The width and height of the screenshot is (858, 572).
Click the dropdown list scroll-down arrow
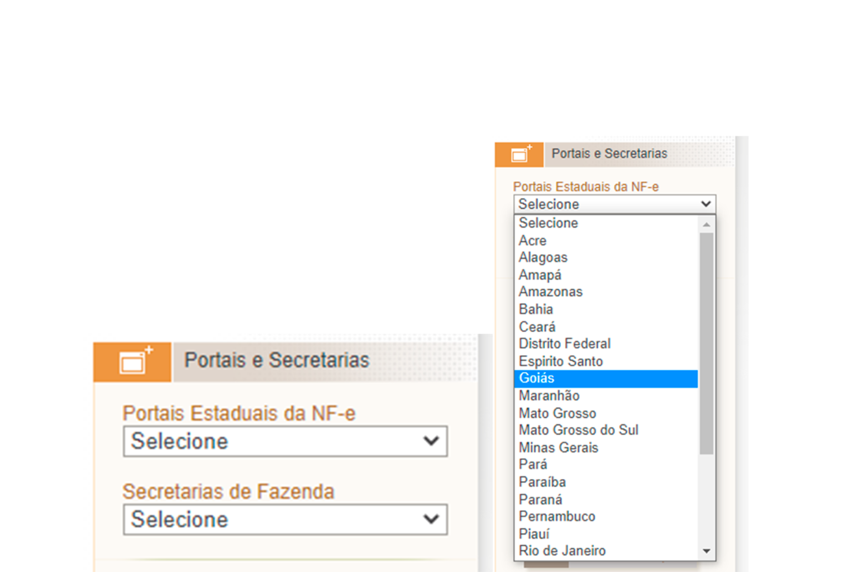click(x=707, y=551)
